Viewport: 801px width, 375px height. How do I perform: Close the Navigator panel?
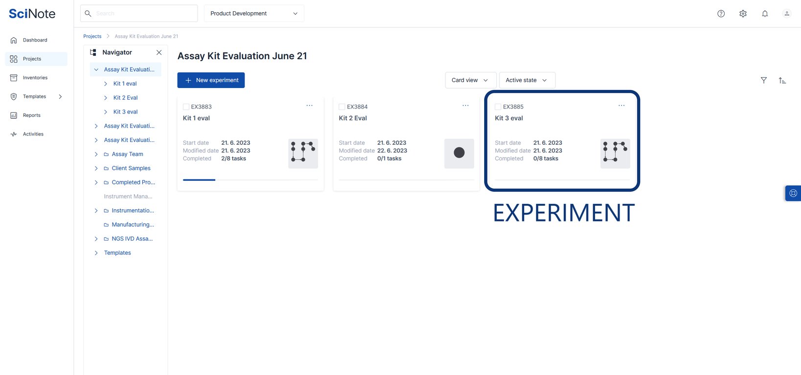(x=159, y=52)
